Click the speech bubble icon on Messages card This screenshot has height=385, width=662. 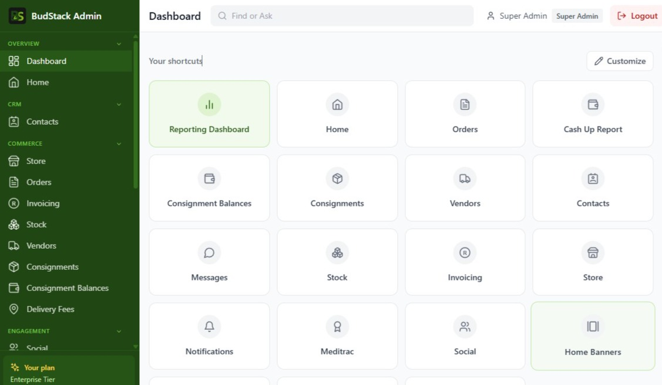point(209,253)
